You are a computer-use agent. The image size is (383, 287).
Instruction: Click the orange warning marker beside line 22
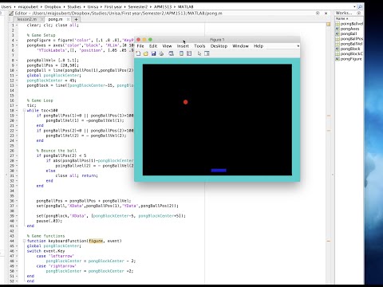tap(329, 131)
